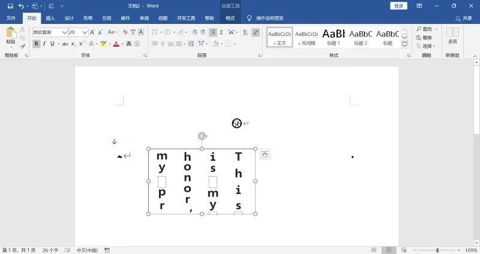Toggle Subscript formatting
480x254 pixels.
point(73,44)
